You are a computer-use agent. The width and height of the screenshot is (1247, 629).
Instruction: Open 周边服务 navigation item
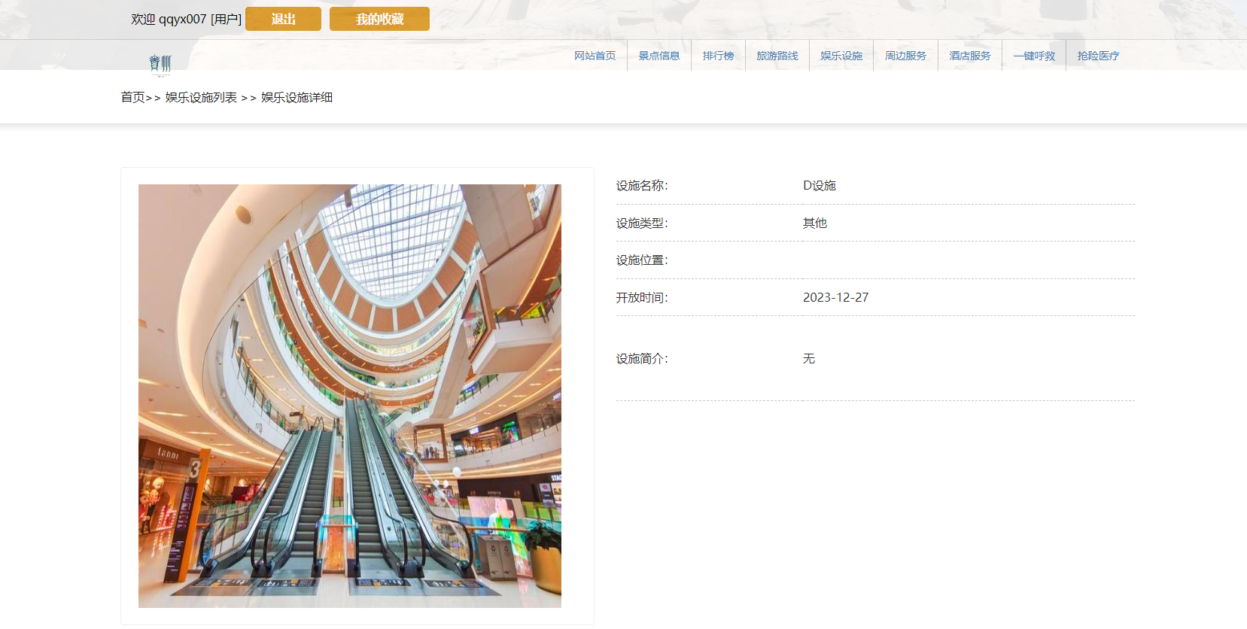point(905,56)
